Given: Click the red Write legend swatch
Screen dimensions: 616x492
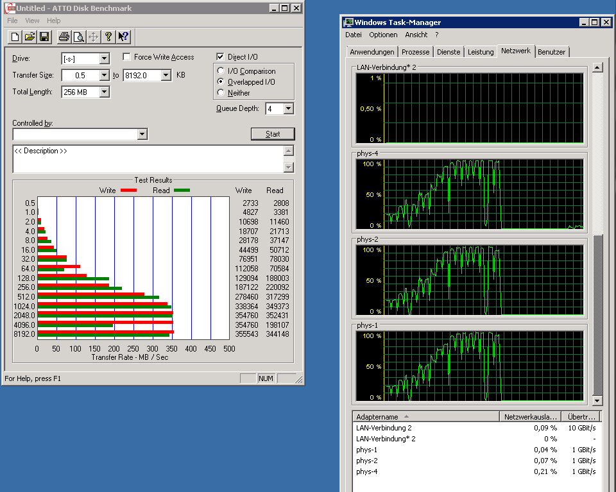Looking at the screenshot, I should (x=128, y=190).
